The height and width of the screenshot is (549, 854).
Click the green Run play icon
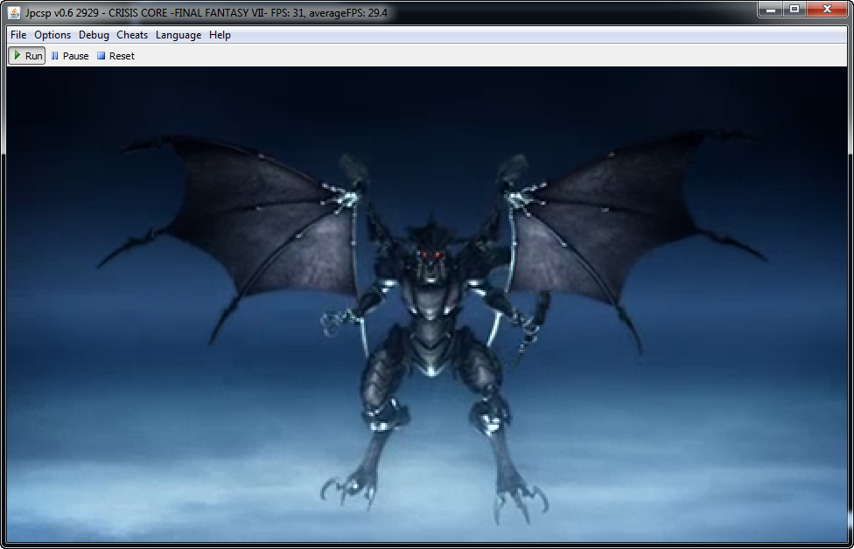click(17, 55)
